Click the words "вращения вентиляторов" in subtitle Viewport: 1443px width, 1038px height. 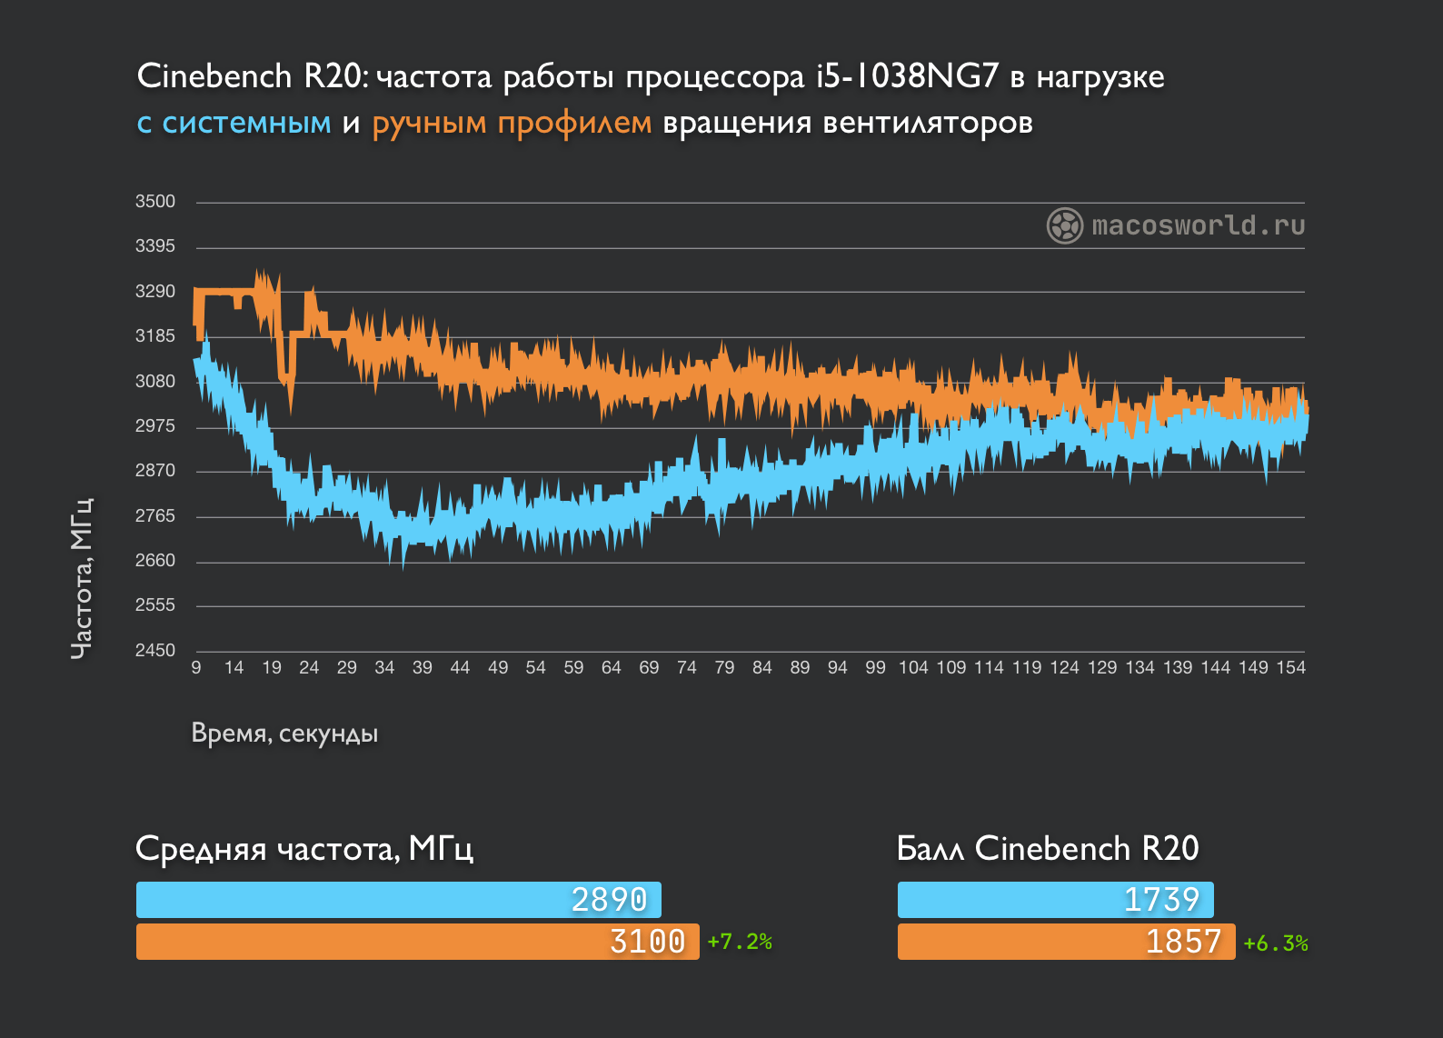pos(848,123)
